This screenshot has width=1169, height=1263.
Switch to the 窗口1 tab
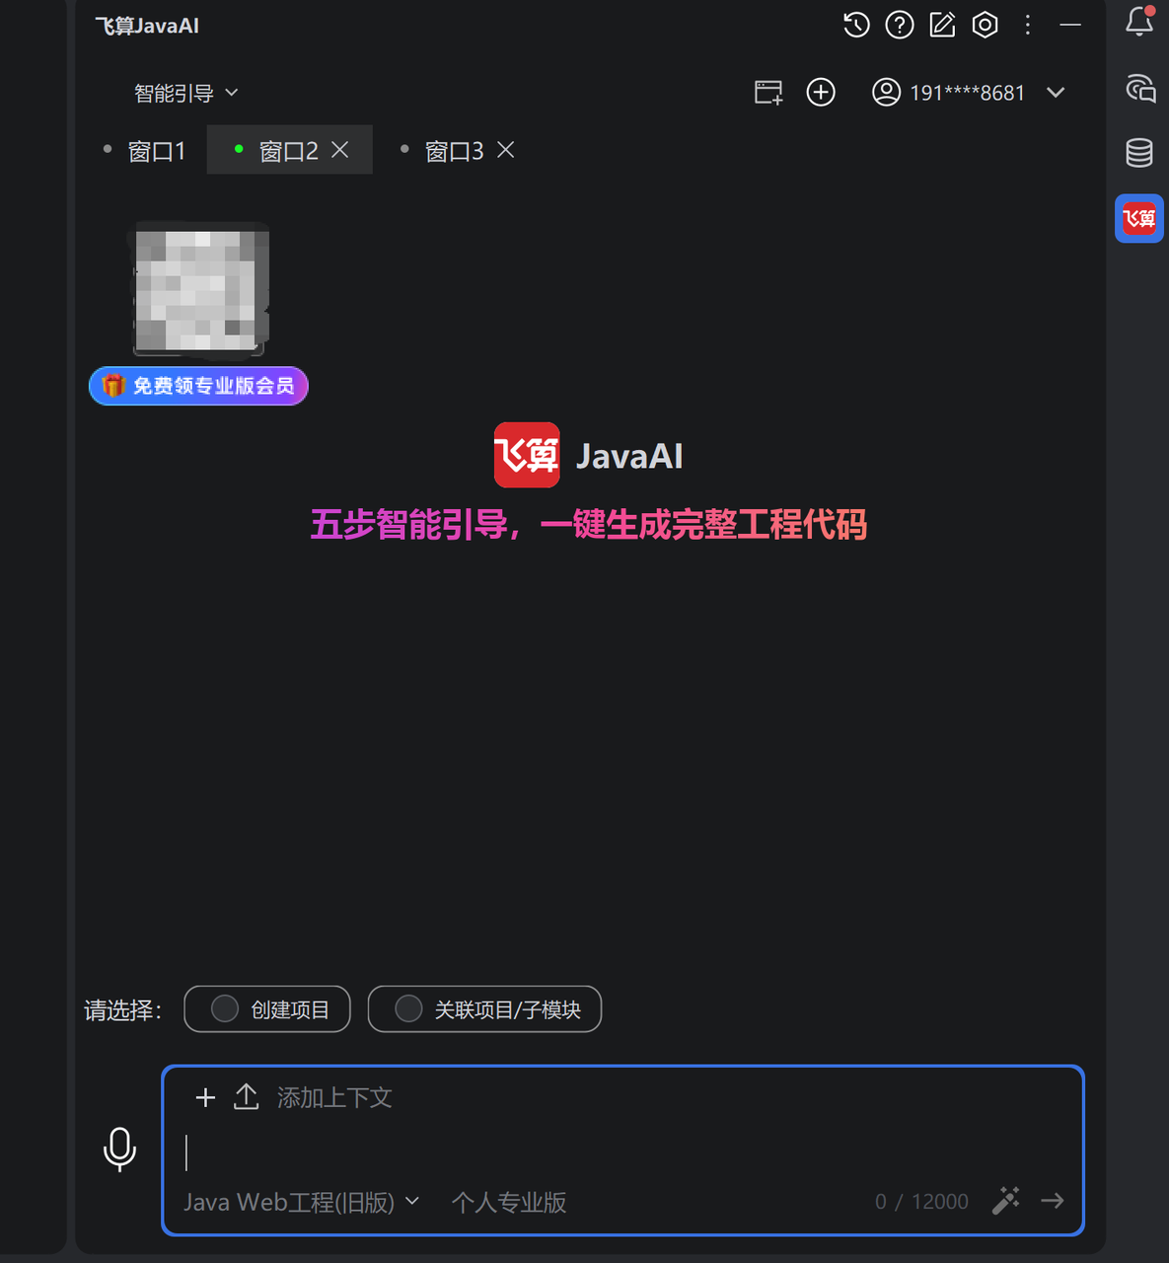(x=145, y=150)
